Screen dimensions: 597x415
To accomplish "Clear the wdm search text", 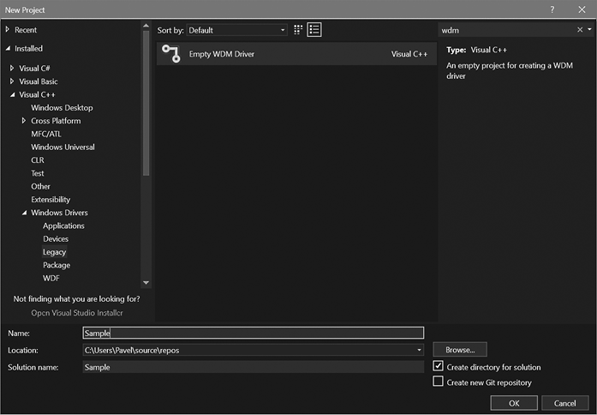I will pos(580,30).
